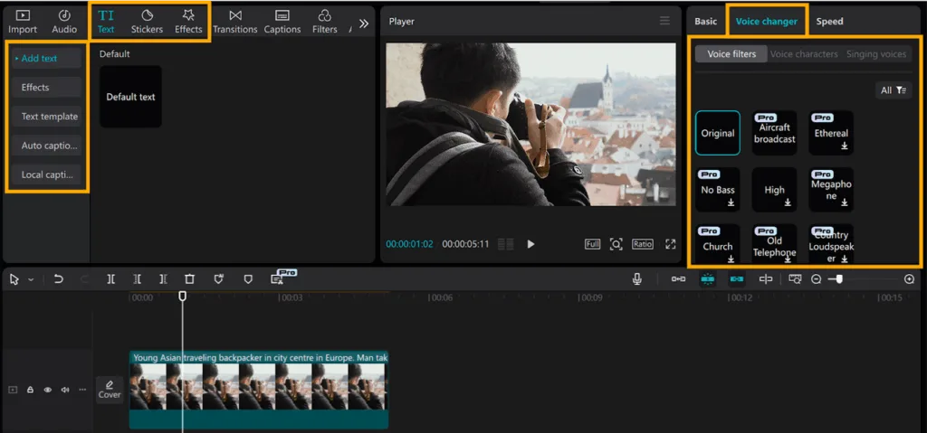927x433 pixels.
Task: Edit the Cover of the video
Action: [x=110, y=390]
